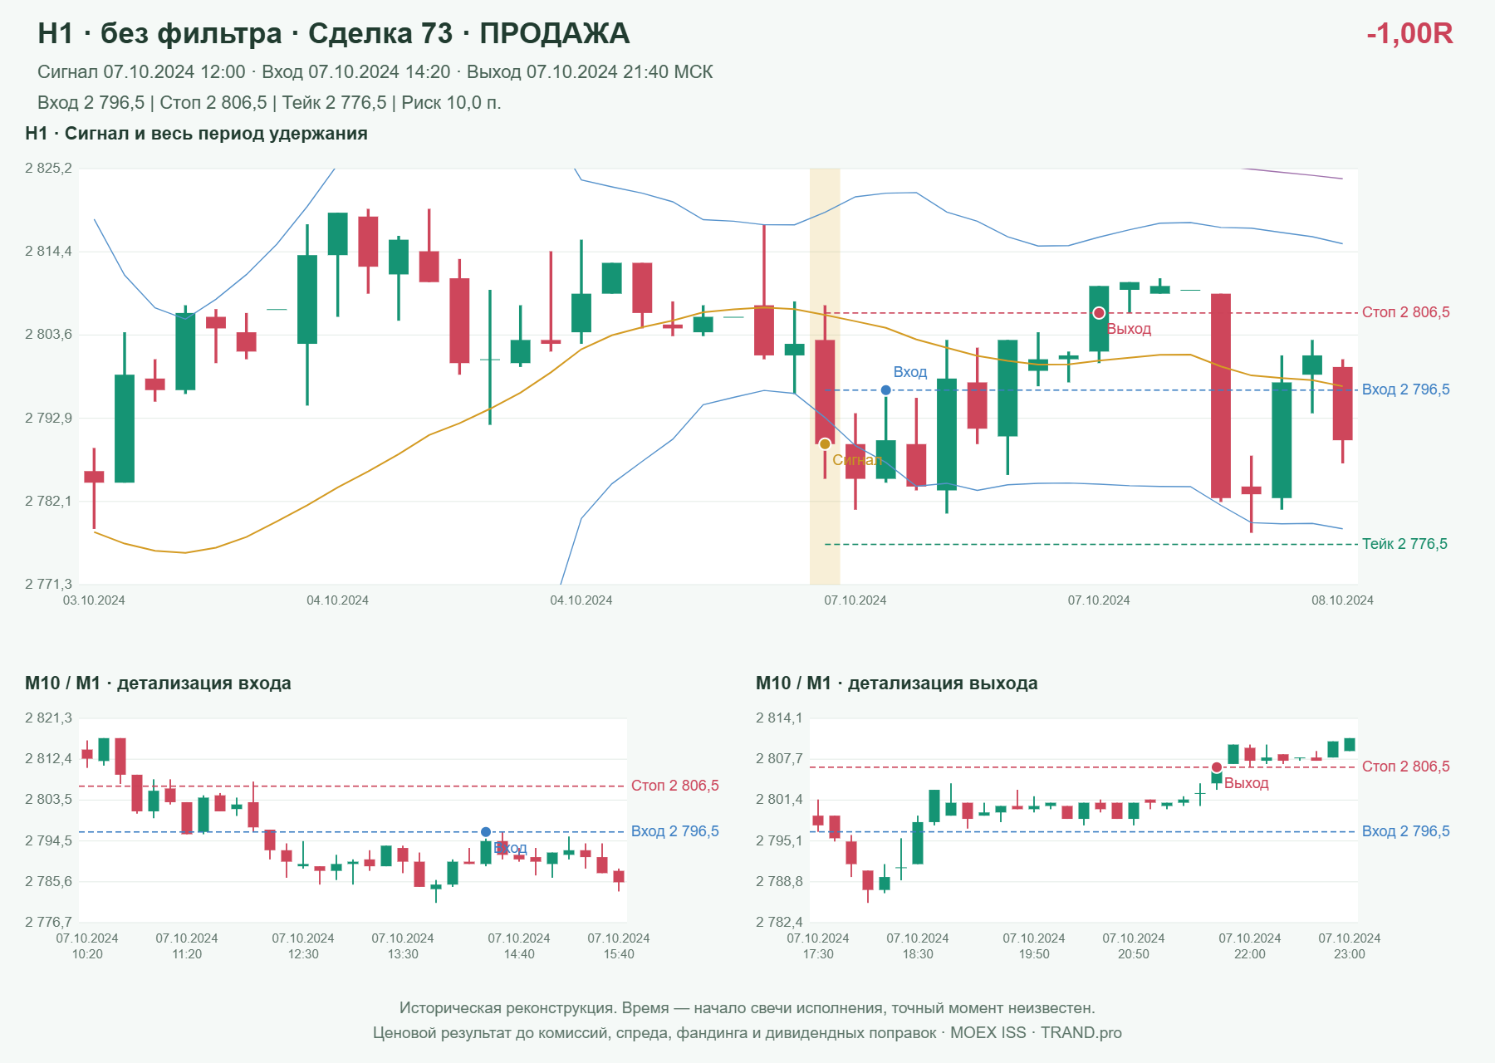Click heading 'M10 / M1 · детализация входа'
Screen dimensions: 1495x1063
[158, 683]
